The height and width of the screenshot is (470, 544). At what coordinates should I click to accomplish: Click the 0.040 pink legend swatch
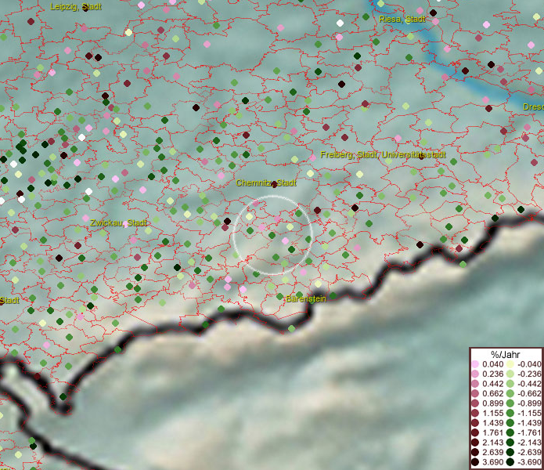coord(475,364)
